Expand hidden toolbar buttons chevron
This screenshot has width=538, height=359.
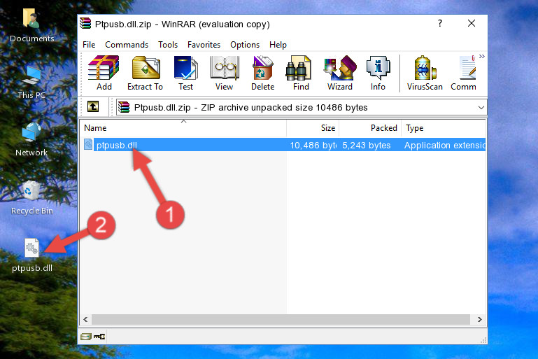[x=482, y=56]
